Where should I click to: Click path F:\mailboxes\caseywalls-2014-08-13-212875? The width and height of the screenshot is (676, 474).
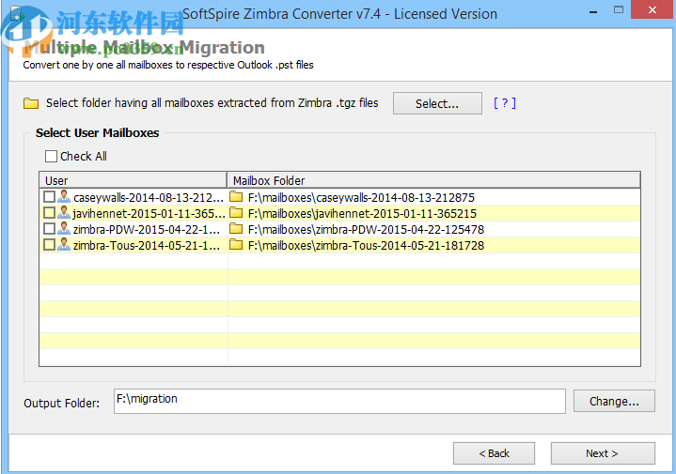pos(361,198)
